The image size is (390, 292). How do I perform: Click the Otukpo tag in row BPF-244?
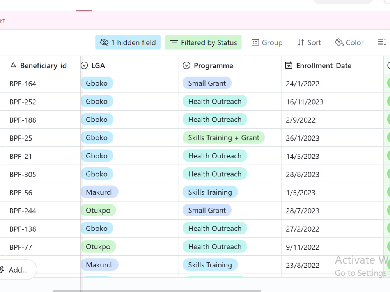[98, 210]
